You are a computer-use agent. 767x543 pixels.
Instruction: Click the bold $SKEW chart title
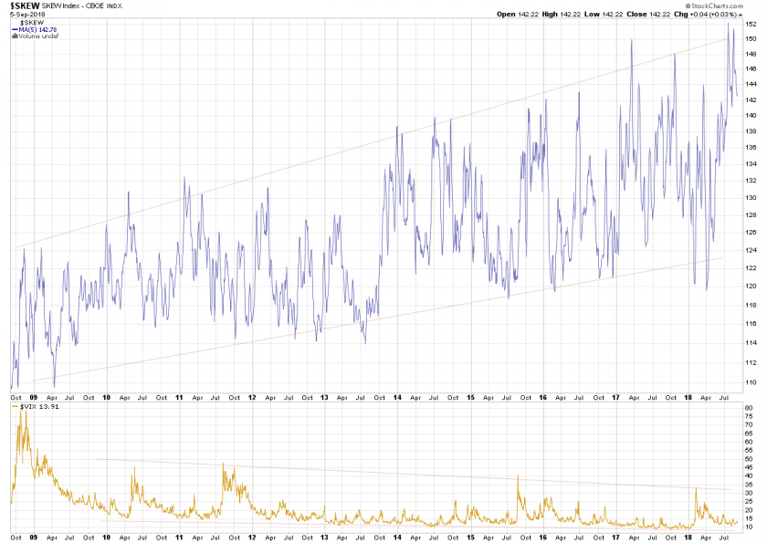25,5
